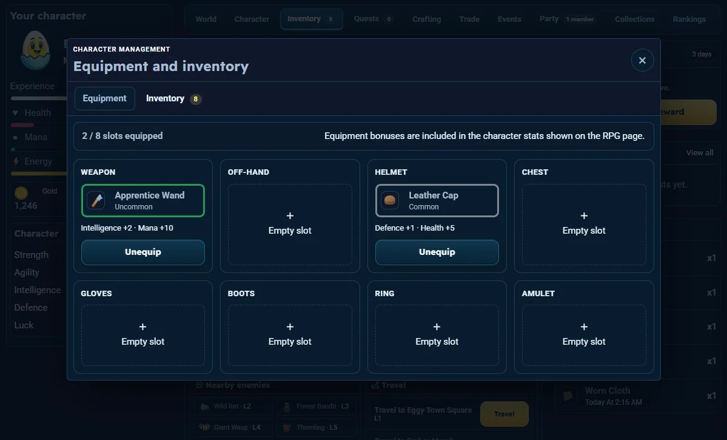Open the Collections tab
727x440 pixels.
pos(635,19)
